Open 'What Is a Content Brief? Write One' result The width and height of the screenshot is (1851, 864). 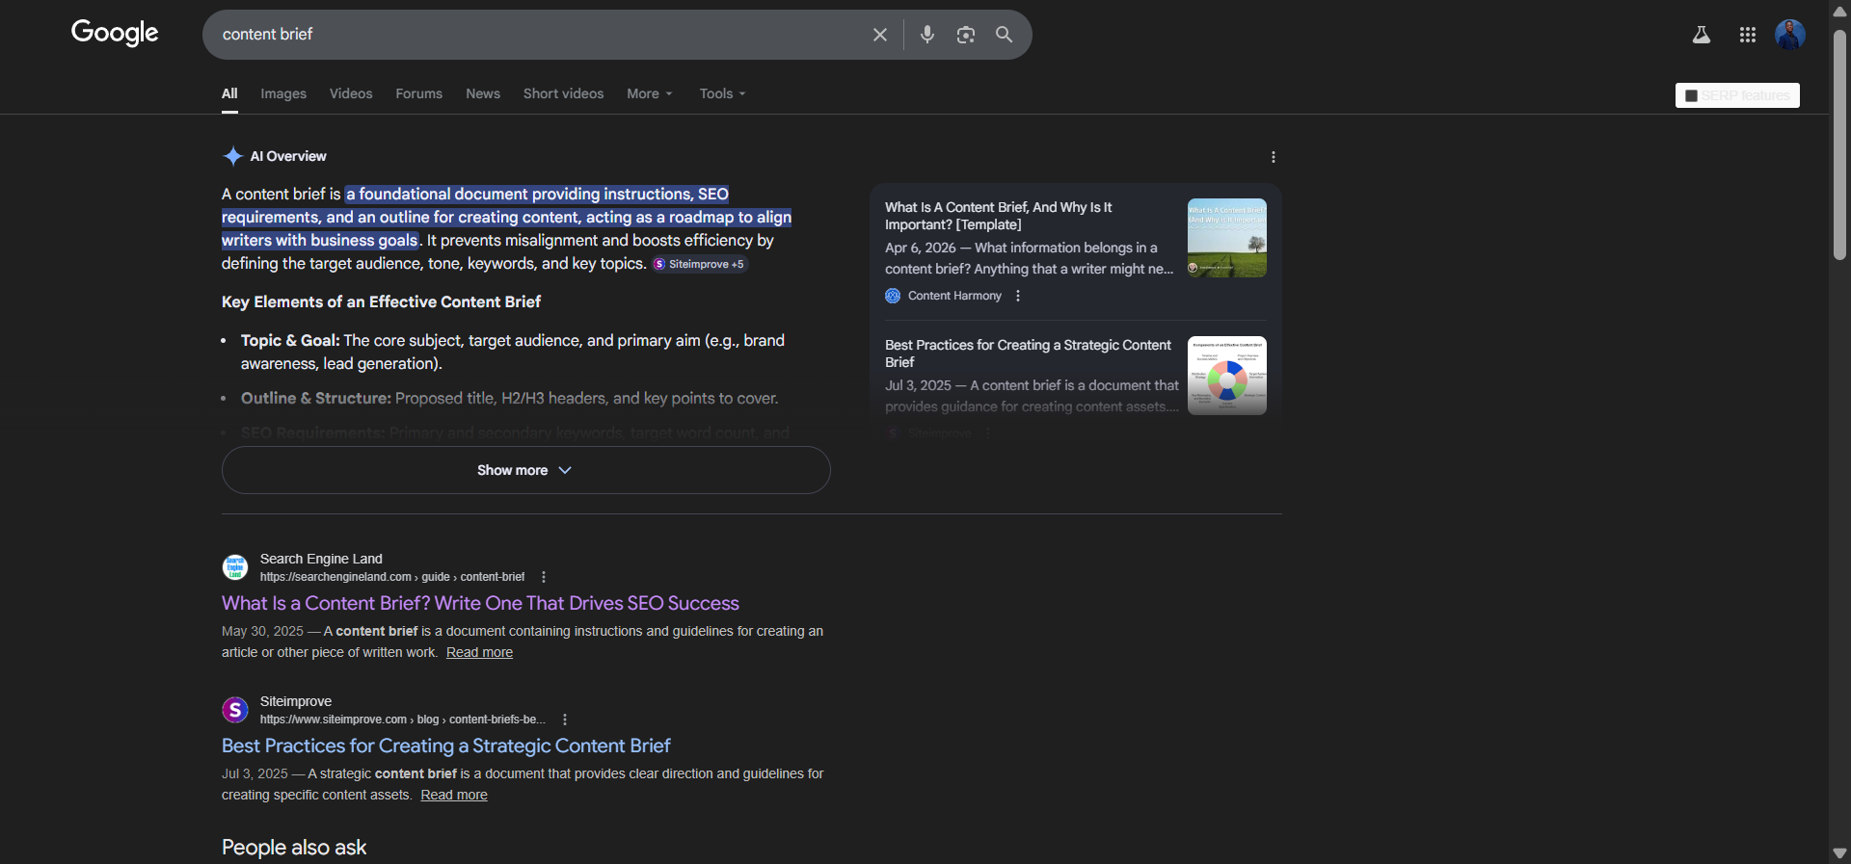coord(480,603)
